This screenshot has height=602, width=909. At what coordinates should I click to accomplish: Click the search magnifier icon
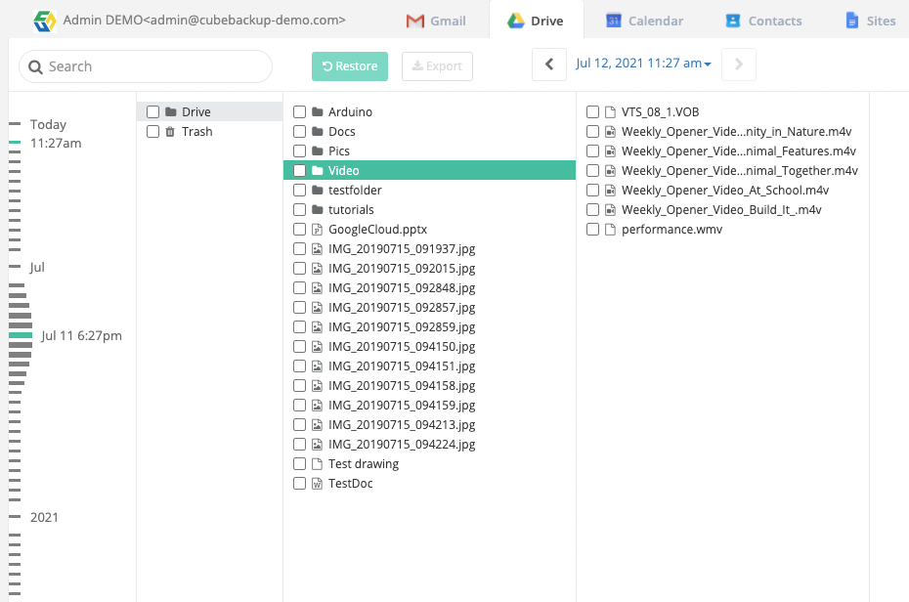[x=35, y=67]
